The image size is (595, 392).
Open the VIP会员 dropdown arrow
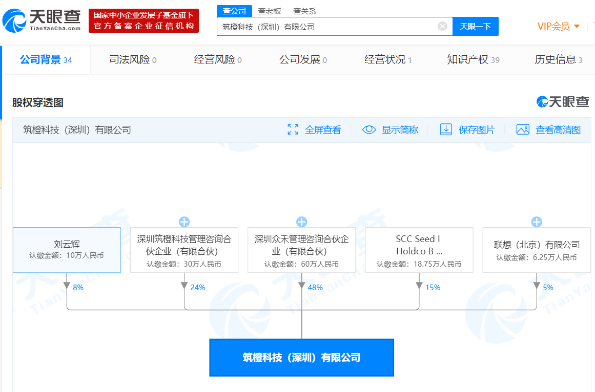tap(577, 27)
